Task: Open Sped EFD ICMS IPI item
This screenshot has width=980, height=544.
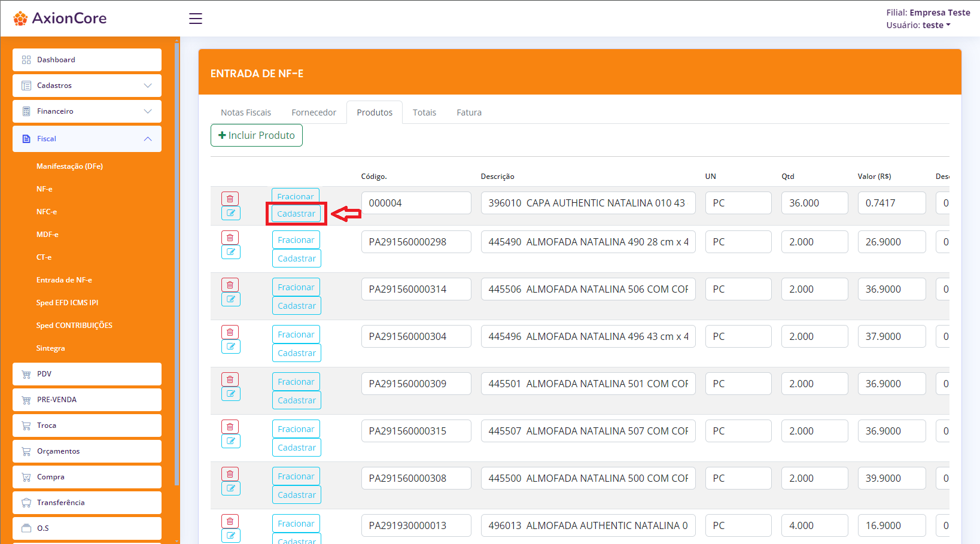Action: pyautogui.click(x=67, y=303)
